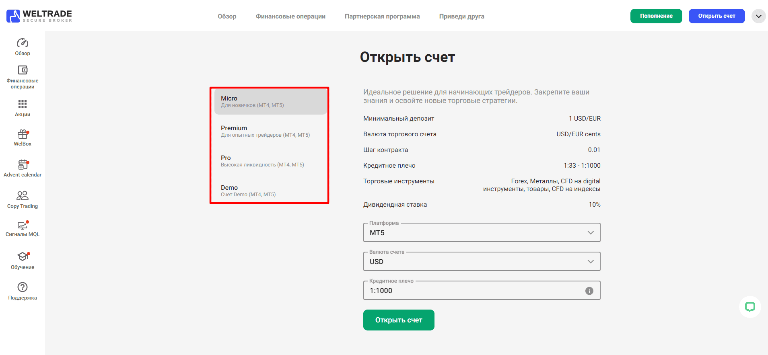The image size is (768, 355).
Task: Click the Дивидендная ставка label
Action: click(x=395, y=205)
